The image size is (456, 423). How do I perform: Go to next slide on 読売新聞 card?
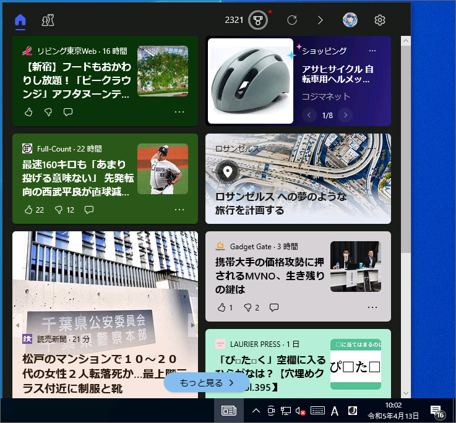click(192, 325)
